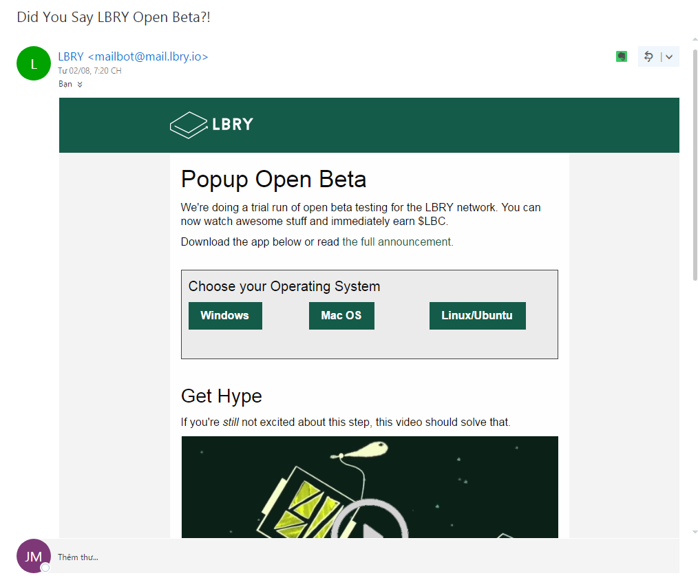Click the JM purple avatar
This screenshot has width=698, height=578.
[x=34, y=556]
